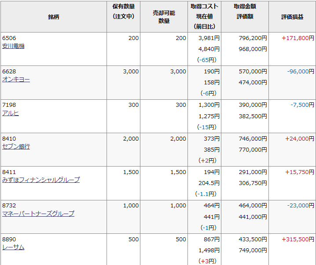Click the 取得金額 評価額 column header
The height and width of the screenshot is (265, 316).
click(x=245, y=11)
